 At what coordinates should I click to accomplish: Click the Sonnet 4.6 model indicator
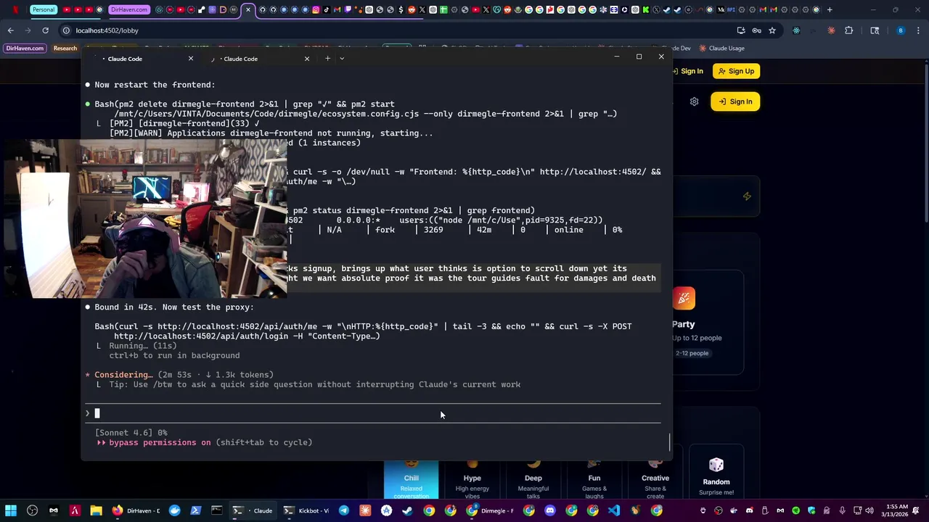pos(131,433)
